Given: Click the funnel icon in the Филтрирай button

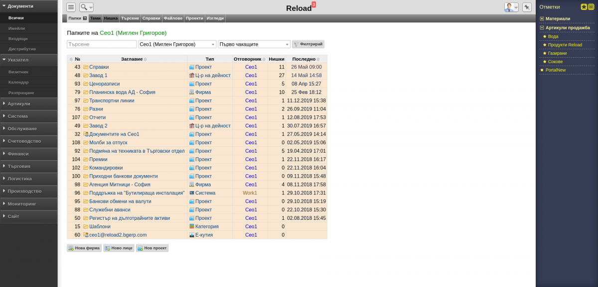Looking at the screenshot, I should [296, 44].
